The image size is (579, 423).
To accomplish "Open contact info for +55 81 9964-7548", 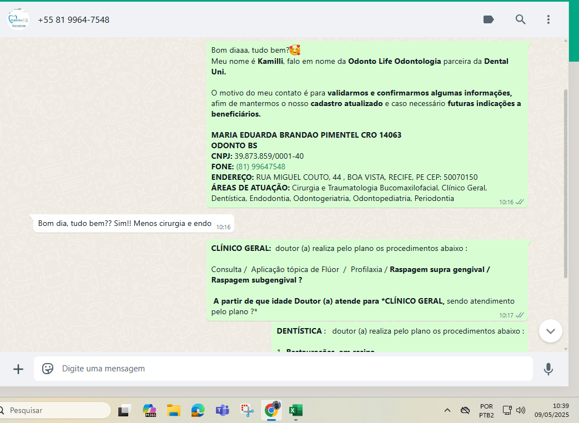I will tap(73, 20).
